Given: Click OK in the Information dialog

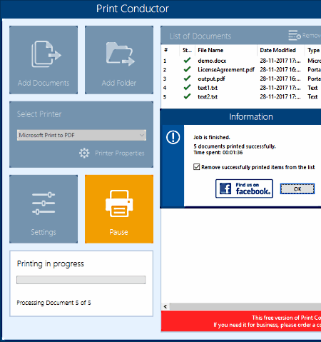Looking at the screenshot, I should (x=297, y=189).
